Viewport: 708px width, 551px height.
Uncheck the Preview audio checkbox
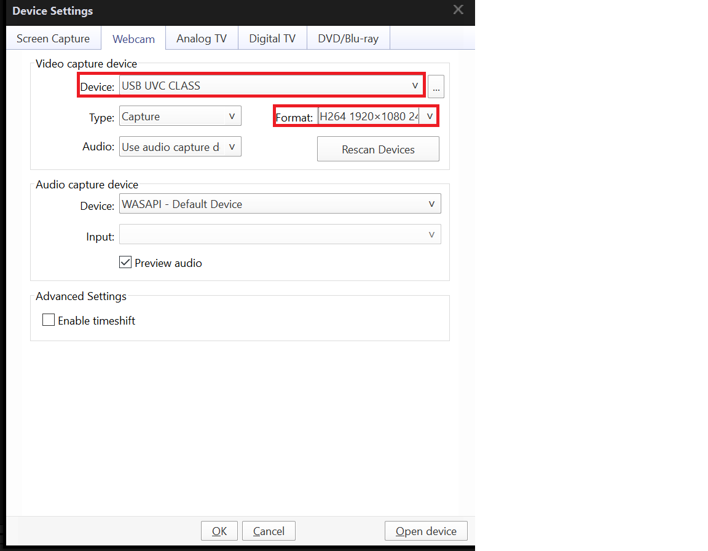coord(125,263)
